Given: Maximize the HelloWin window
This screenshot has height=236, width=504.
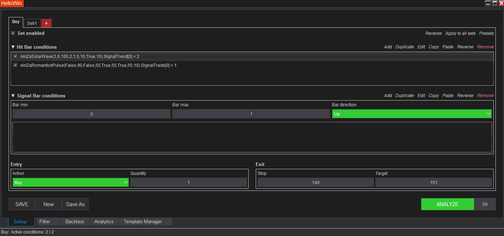Looking at the screenshot, I should pos(494,3).
